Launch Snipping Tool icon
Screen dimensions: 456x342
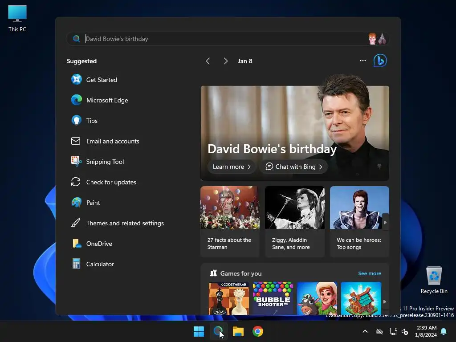tap(77, 161)
